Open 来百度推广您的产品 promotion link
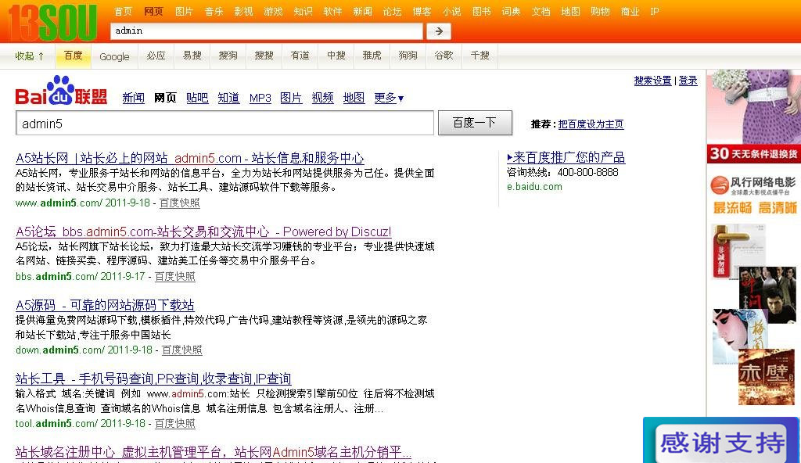This screenshot has width=801, height=463. [x=566, y=157]
